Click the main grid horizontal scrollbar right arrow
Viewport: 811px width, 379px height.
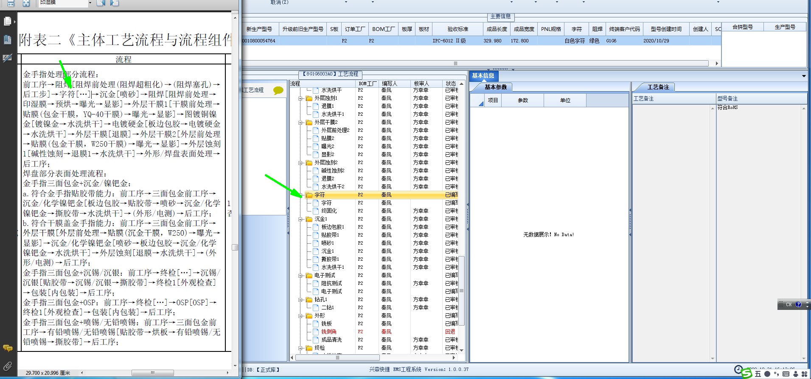[717, 64]
